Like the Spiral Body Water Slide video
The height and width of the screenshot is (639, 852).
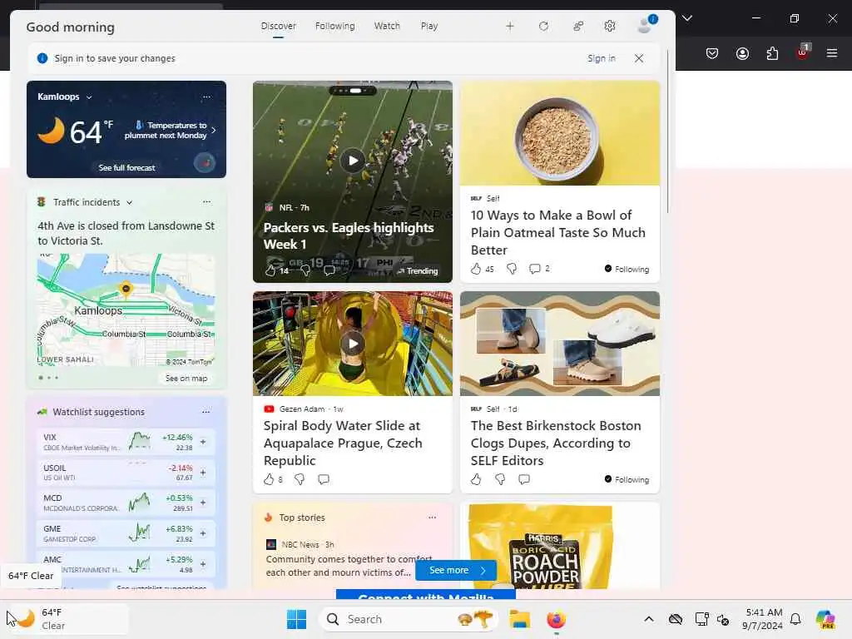pyautogui.click(x=269, y=479)
